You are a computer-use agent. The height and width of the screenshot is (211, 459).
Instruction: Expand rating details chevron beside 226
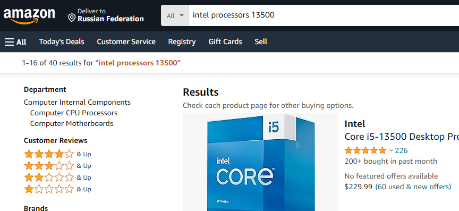click(x=391, y=150)
